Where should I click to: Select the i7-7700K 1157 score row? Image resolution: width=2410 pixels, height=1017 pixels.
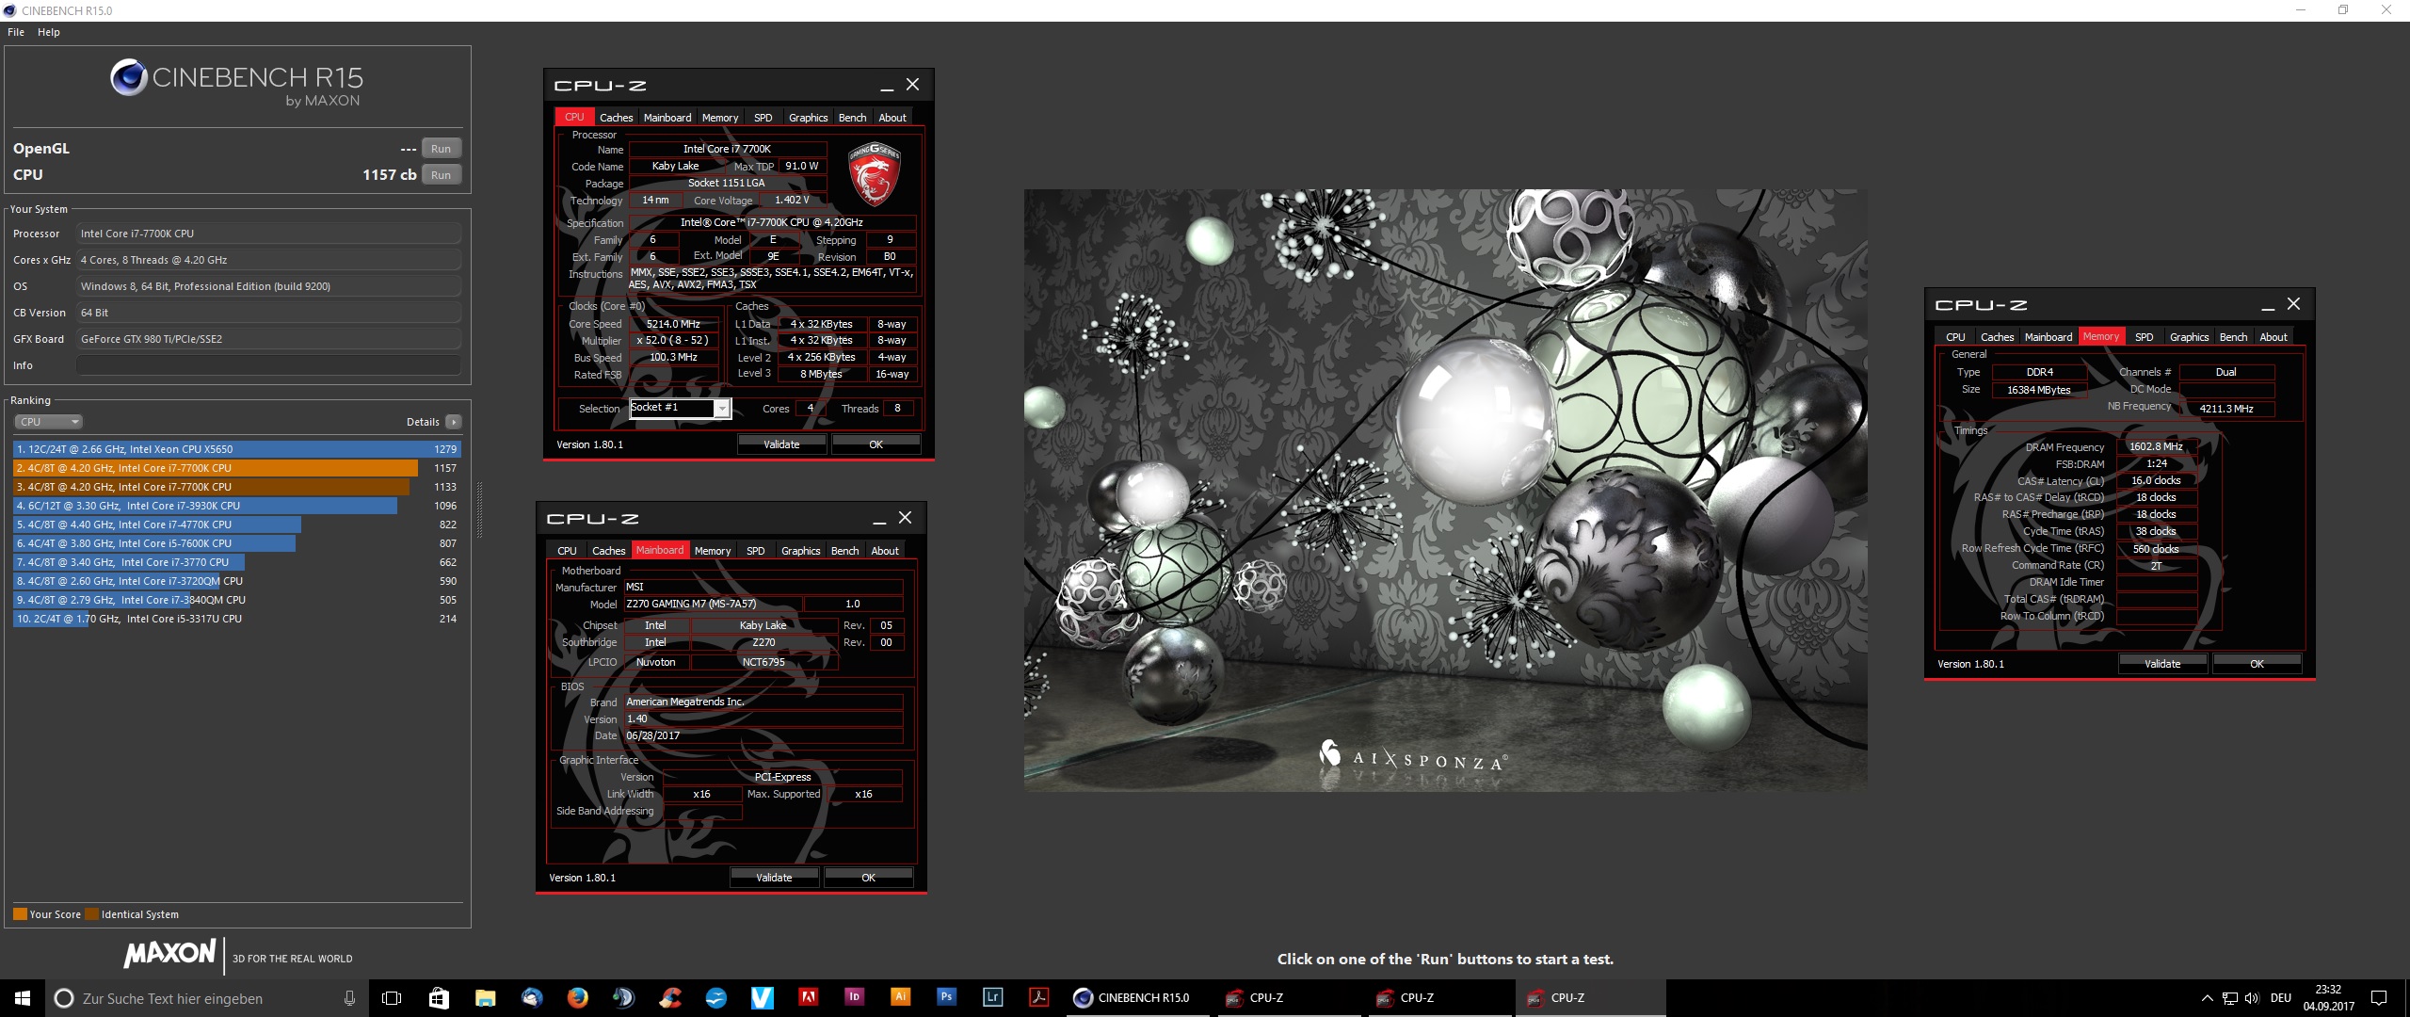(237, 468)
